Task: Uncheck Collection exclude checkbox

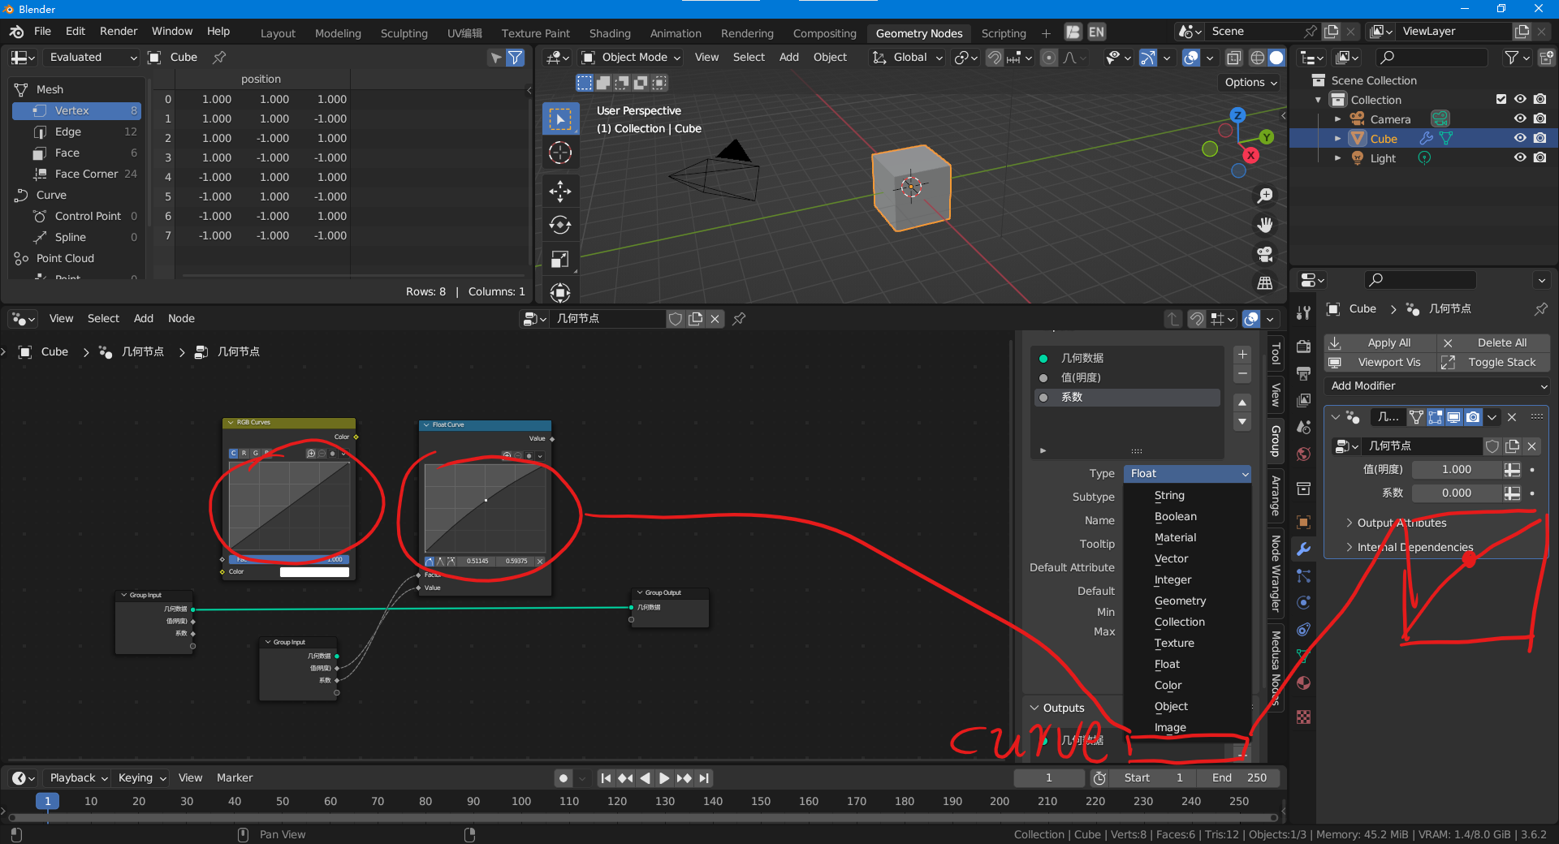Action: coord(1501,99)
